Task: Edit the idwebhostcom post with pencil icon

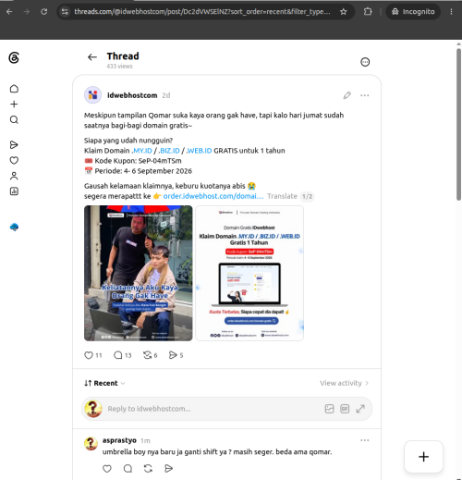Action: (x=347, y=95)
